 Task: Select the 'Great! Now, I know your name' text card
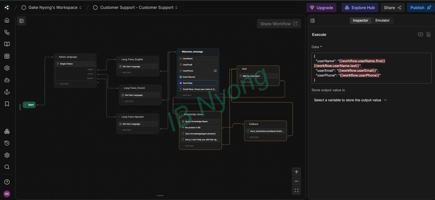pyautogui.click(x=198, y=89)
